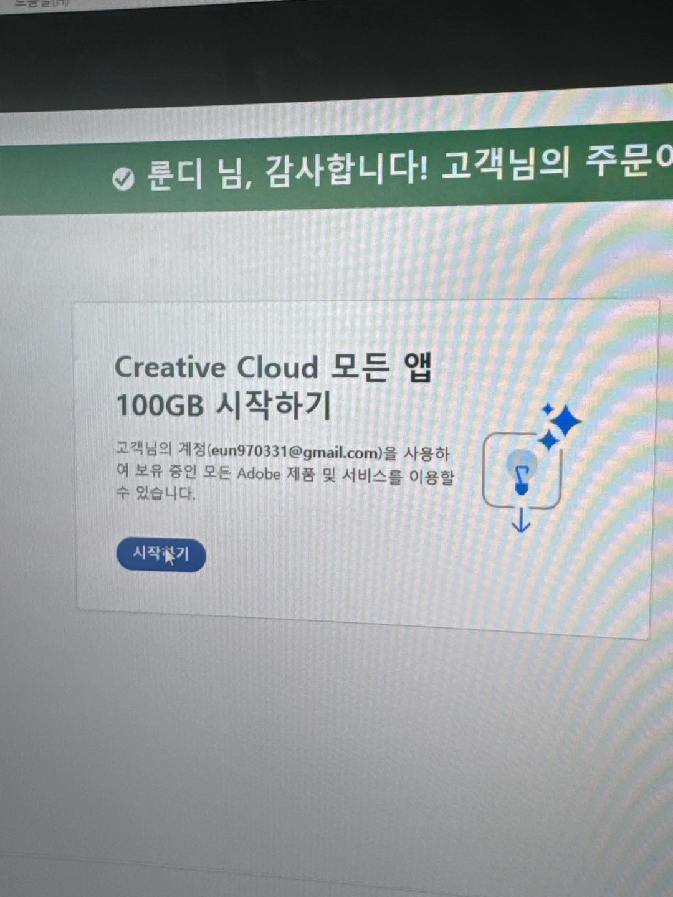Click the email text eun970331@gmail.com

pyautogui.click(x=296, y=452)
